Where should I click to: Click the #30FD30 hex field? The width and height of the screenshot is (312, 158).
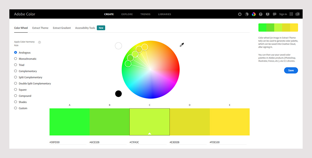(x=68, y=142)
